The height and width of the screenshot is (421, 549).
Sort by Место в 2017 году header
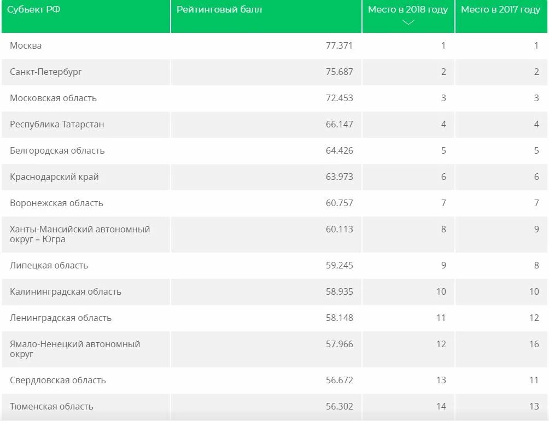(x=500, y=10)
